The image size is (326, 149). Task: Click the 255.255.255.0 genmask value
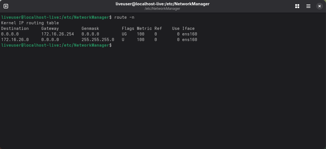[x=98, y=40]
